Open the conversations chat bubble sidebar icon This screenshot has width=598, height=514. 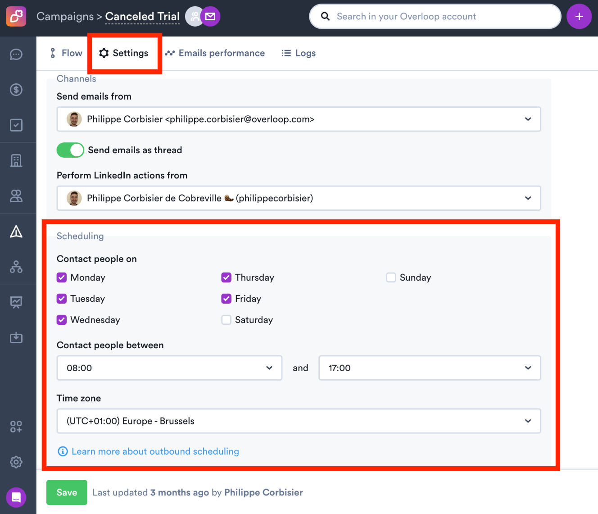pyautogui.click(x=16, y=55)
